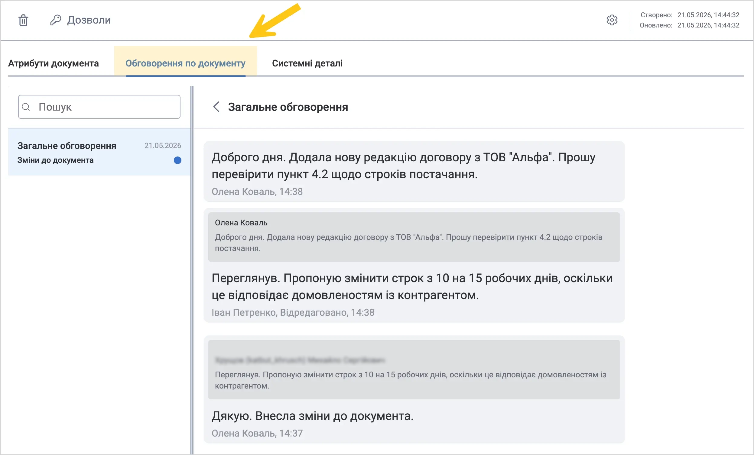Screen dimensions: 754x455
Task: Click quoted block with blurred author name
Action: click(x=414, y=369)
